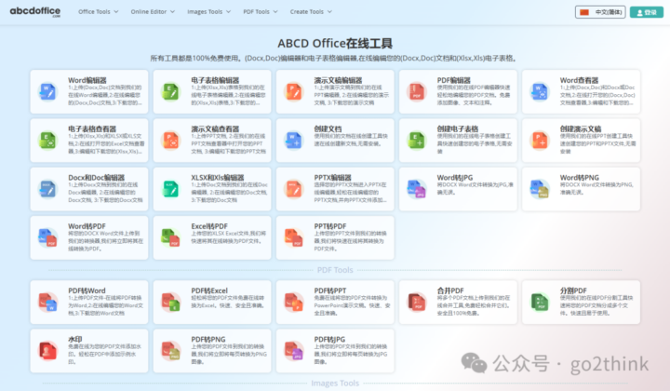Viewport: 670px width, 391px height.
Task: Select the PDF转PNG title text
Action: pyautogui.click(x=208, y=339)
